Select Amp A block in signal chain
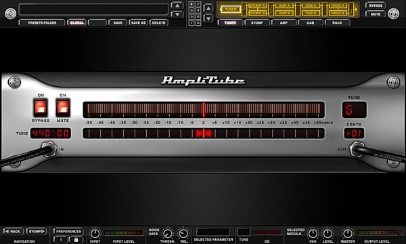The width and height of the screenshot is (406, 244). (284, 5)
